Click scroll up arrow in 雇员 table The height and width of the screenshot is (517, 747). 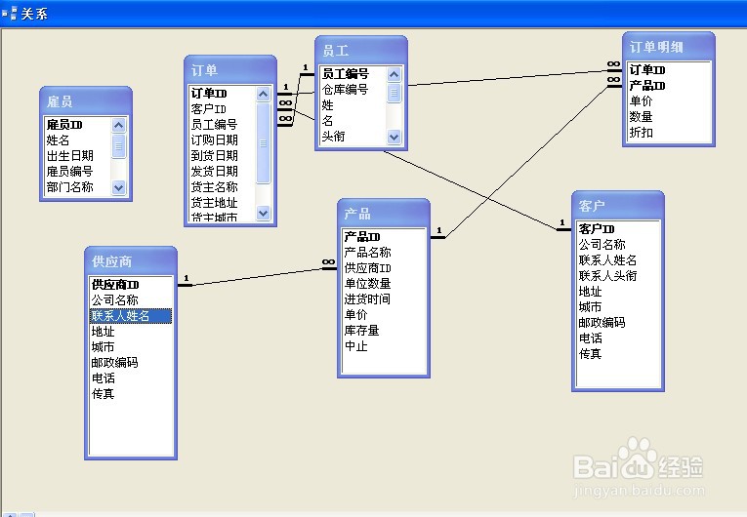tap(118, 125)
